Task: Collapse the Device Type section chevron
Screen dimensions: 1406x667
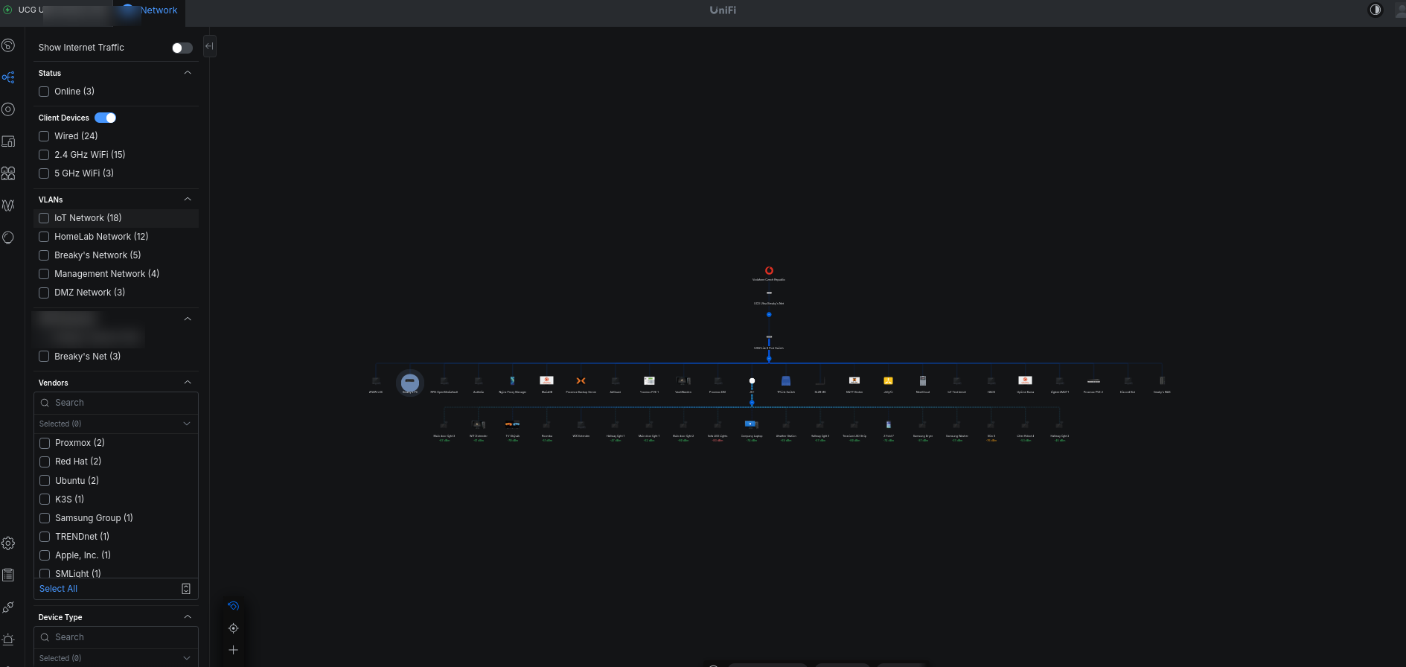Action: tap(188, 617)
